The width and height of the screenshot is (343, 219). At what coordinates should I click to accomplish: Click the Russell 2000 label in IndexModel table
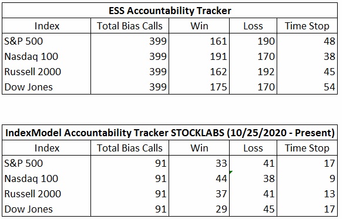pyautogui.click(x=32, y=194)
